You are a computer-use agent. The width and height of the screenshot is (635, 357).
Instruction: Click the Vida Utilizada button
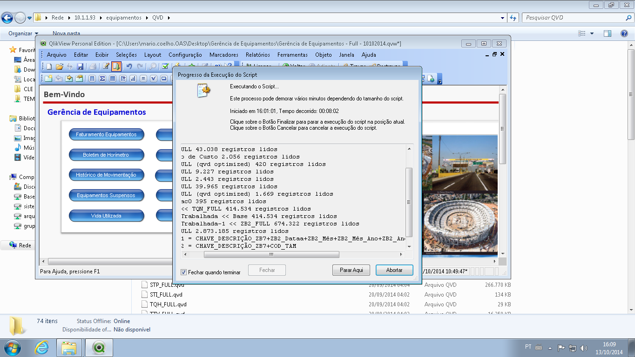[106, 216]
